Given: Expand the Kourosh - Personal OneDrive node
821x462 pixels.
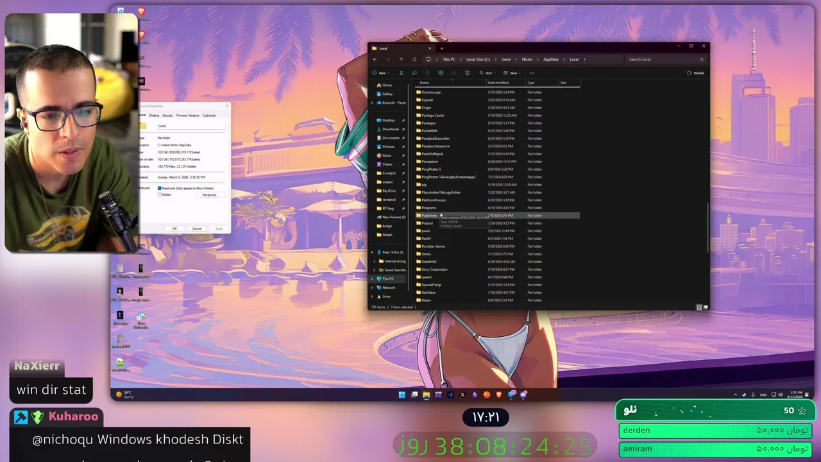Looking at the screenshot, I should pyautogui.click(x=372, y=103).
